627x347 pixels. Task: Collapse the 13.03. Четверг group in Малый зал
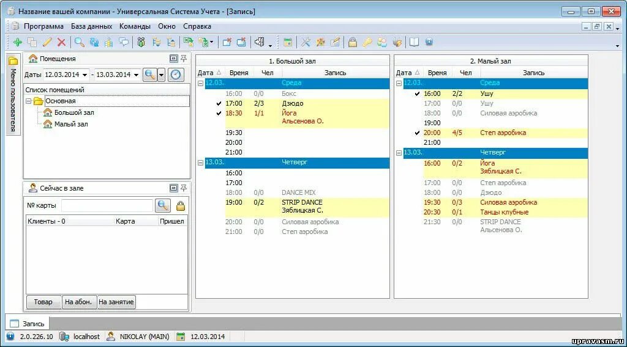tap(399, 153)
